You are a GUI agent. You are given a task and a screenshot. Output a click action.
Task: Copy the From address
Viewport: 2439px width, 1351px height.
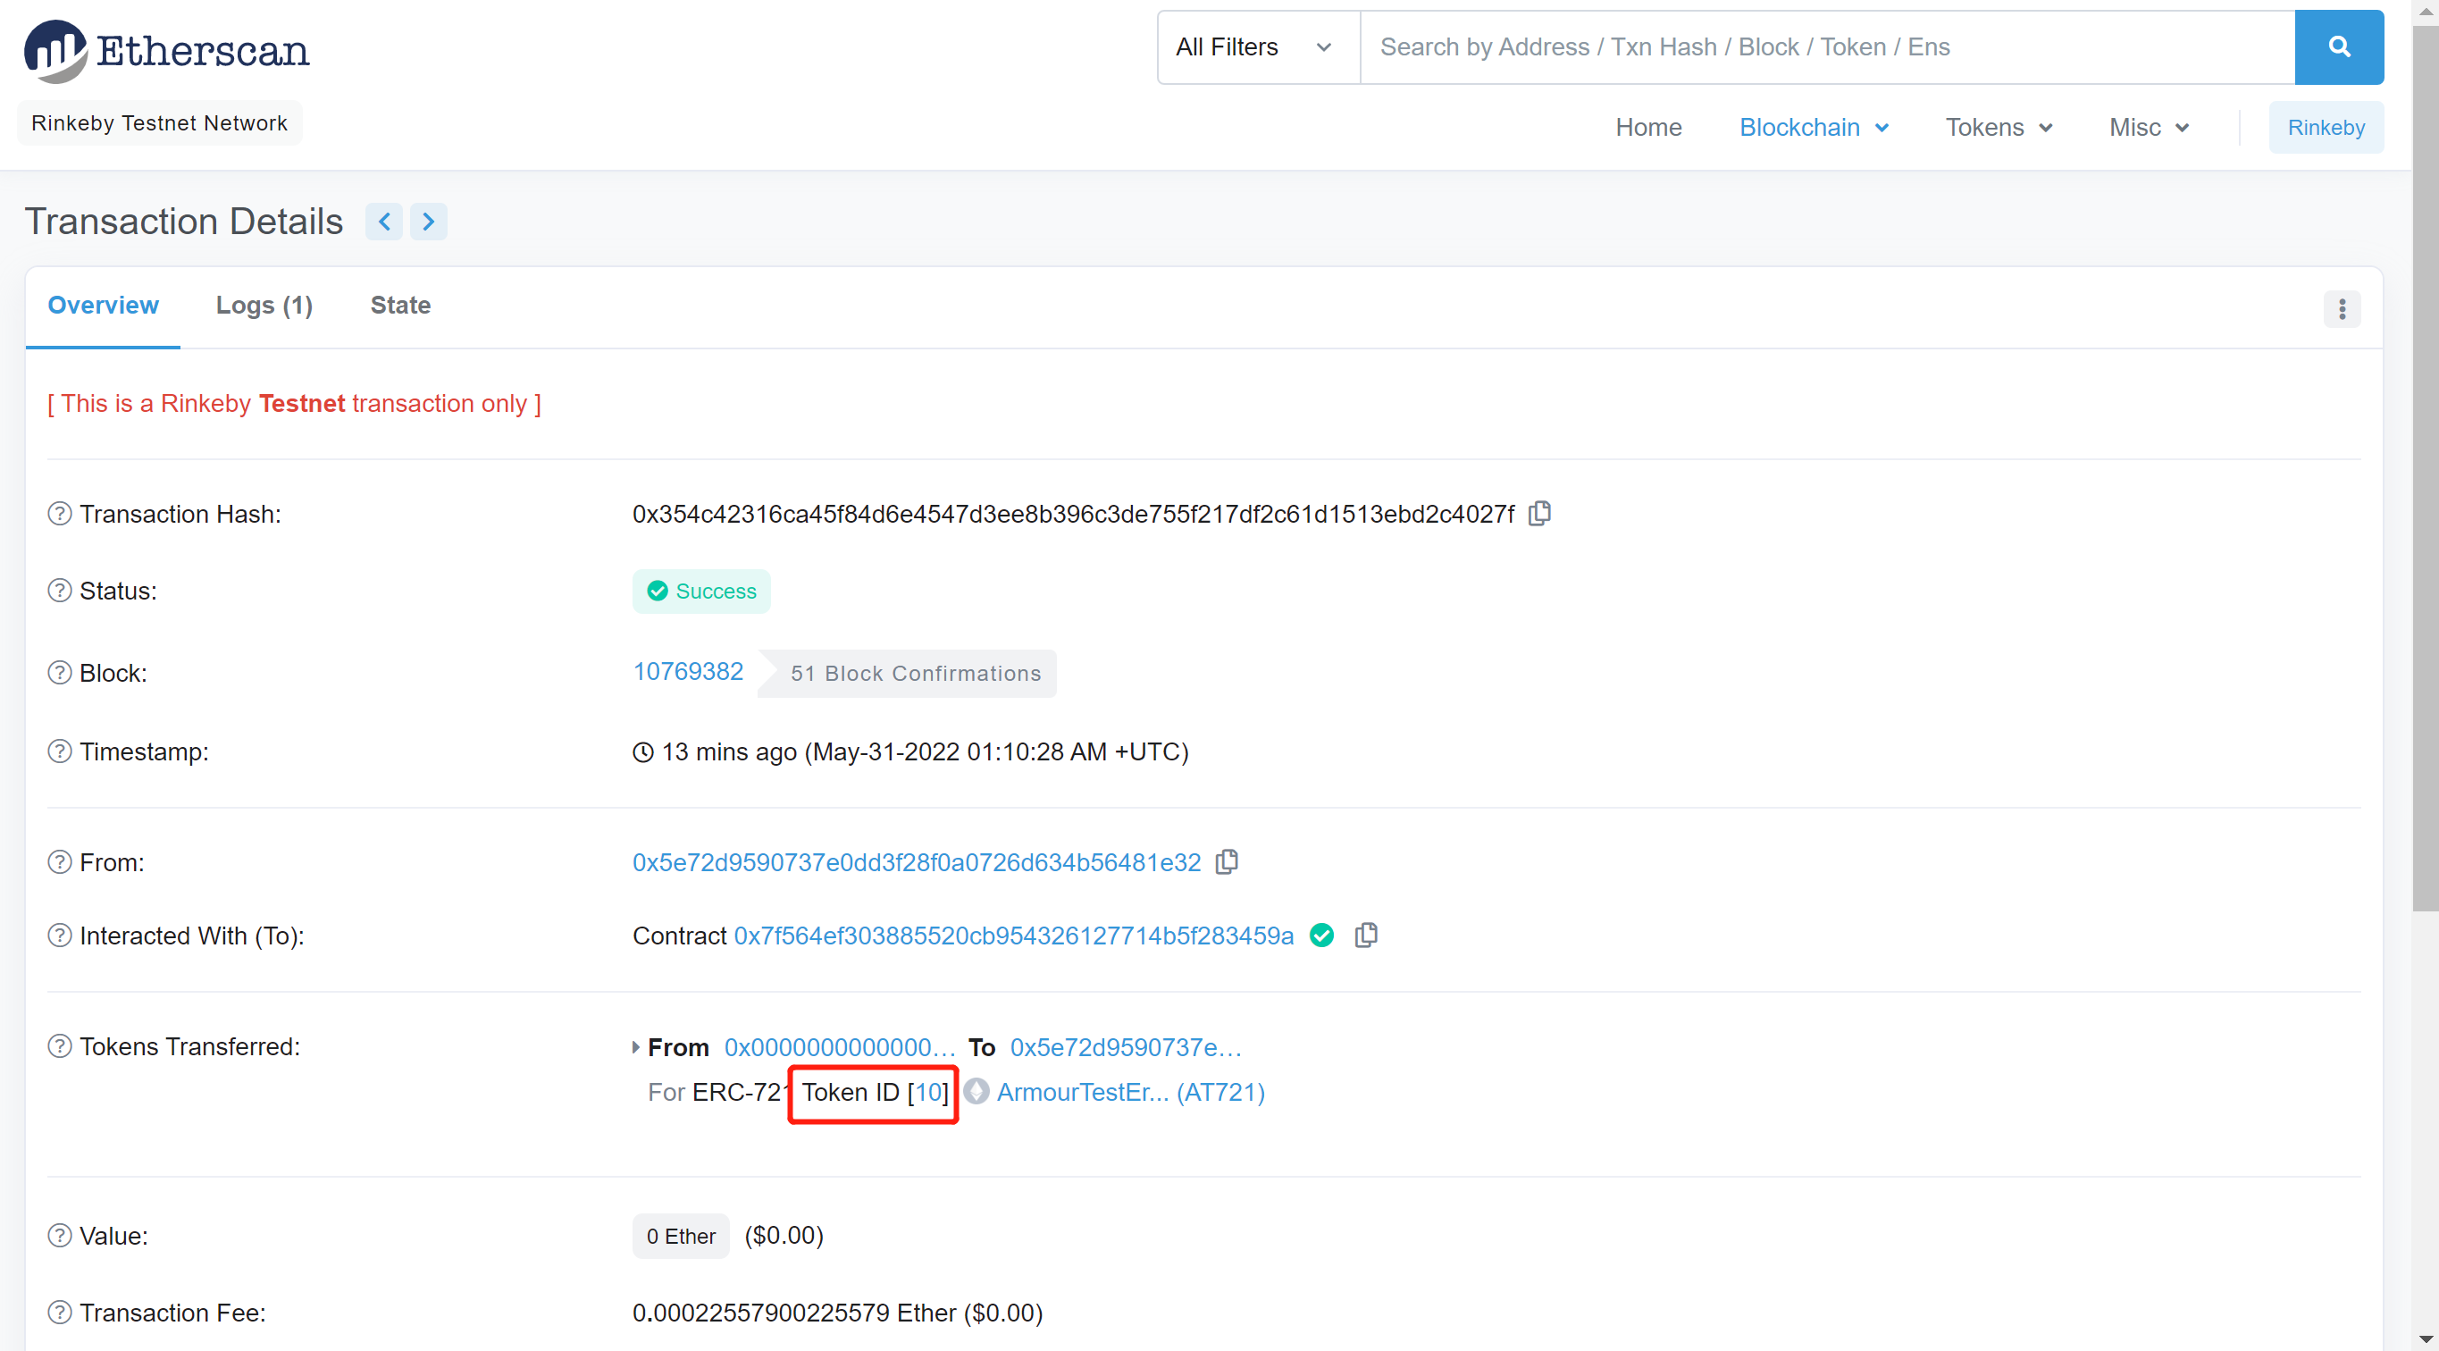pos(1226,861)
